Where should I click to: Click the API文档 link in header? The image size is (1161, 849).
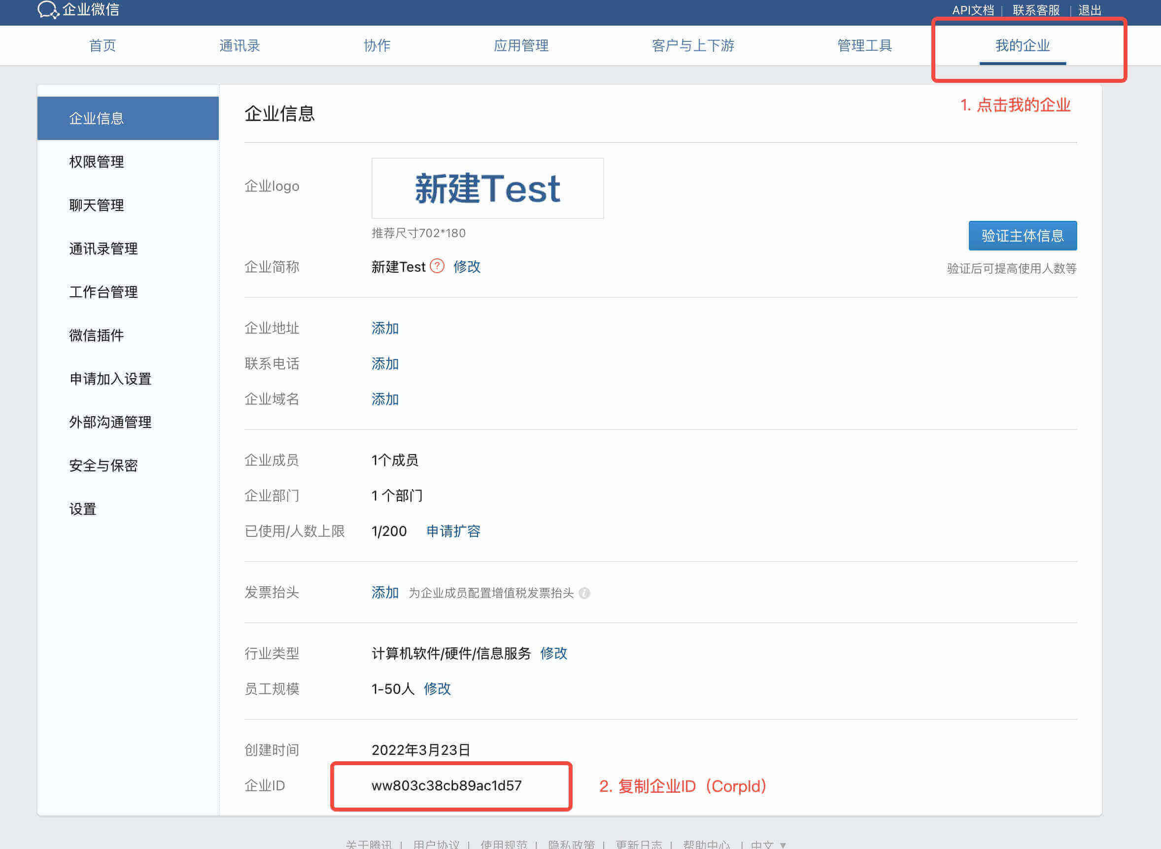tap(972, 10)
